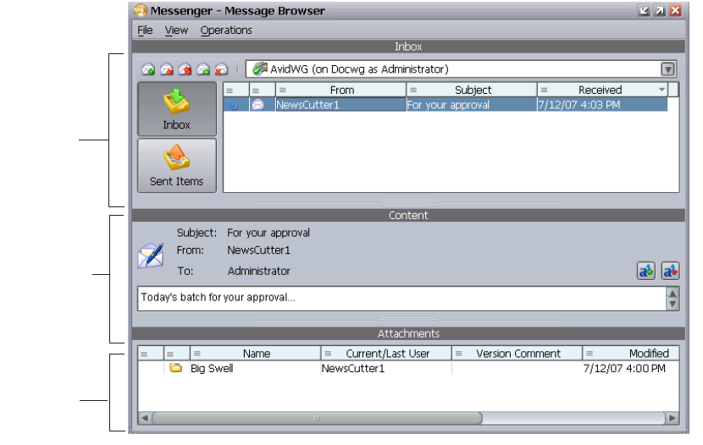Image resolution: width=703 pixels, height=445 pixels.
Task: Sort messages by the From column header
Action: point(340,90)
